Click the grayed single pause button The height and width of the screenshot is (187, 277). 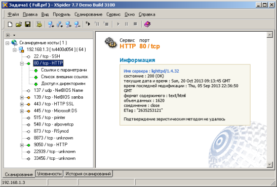[x=127, y=24]
